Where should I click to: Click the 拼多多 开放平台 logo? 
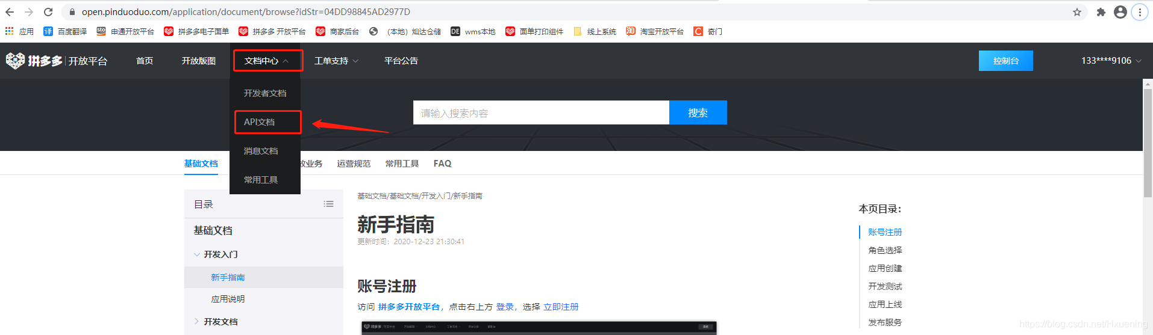click(x=57, y=61)
